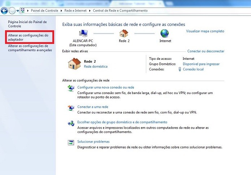Click the Rede 2 house icon in network map
The image size is (251, 175).
tap(124, 33)
